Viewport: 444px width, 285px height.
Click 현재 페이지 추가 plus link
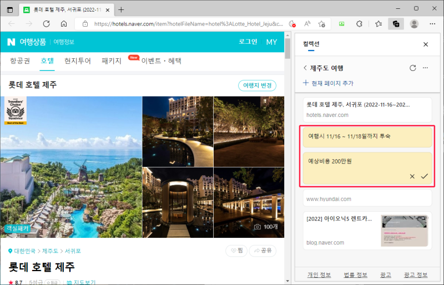coord(328,83)
